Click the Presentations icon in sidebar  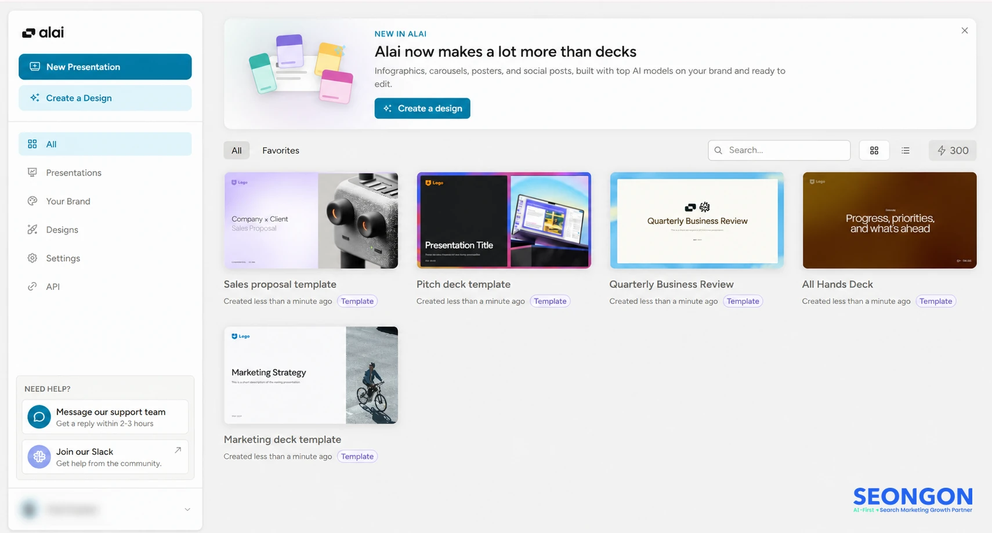tap(32, 172)
